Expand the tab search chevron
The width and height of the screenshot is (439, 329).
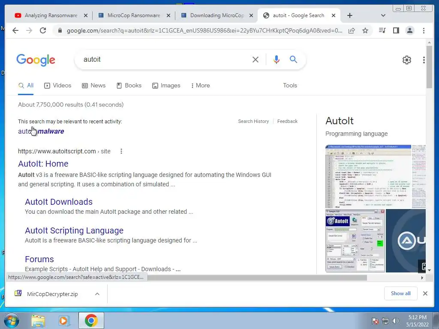click(x=383, y=15)
